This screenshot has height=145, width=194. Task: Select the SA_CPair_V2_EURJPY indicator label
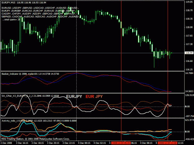click(30, 96)
